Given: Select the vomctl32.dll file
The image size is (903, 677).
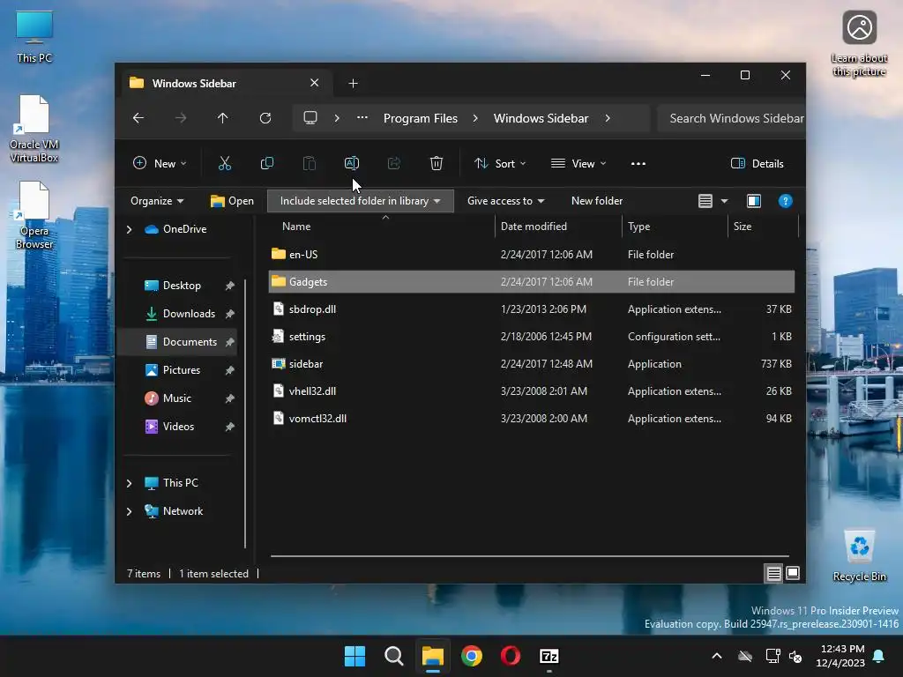Looking at the screenshot, I should pyautogui.click(x=532, y=419).
